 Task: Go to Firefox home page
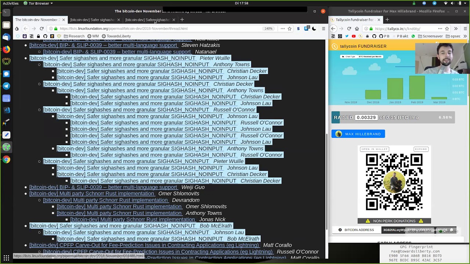click(x=358, y=29)
